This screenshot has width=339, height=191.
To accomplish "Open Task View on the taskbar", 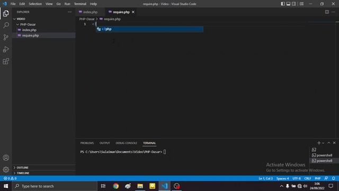I will click(x=103, y=186).
